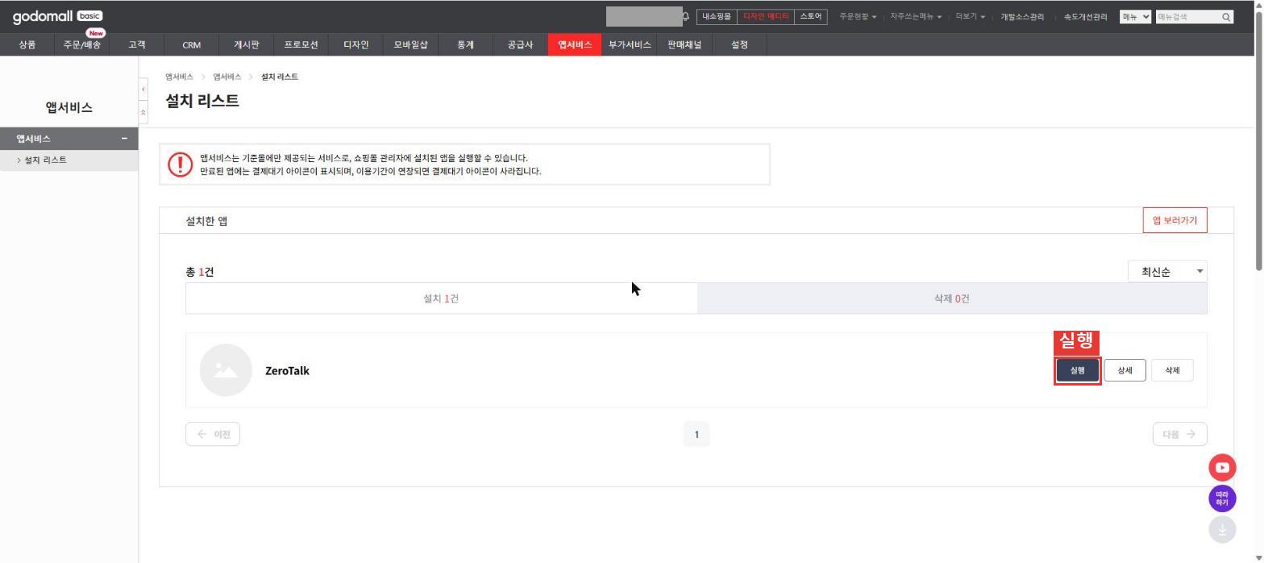Switch to the 삭제 0건 tab

[x=952, y=298]
